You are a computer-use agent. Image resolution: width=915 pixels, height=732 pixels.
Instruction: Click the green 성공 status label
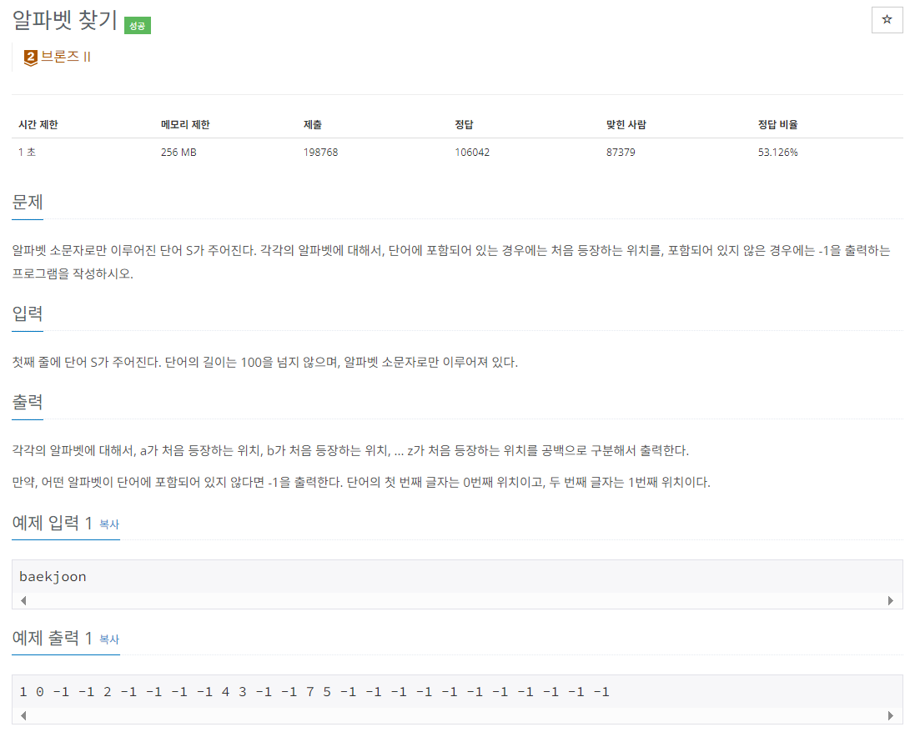(138, 26)
